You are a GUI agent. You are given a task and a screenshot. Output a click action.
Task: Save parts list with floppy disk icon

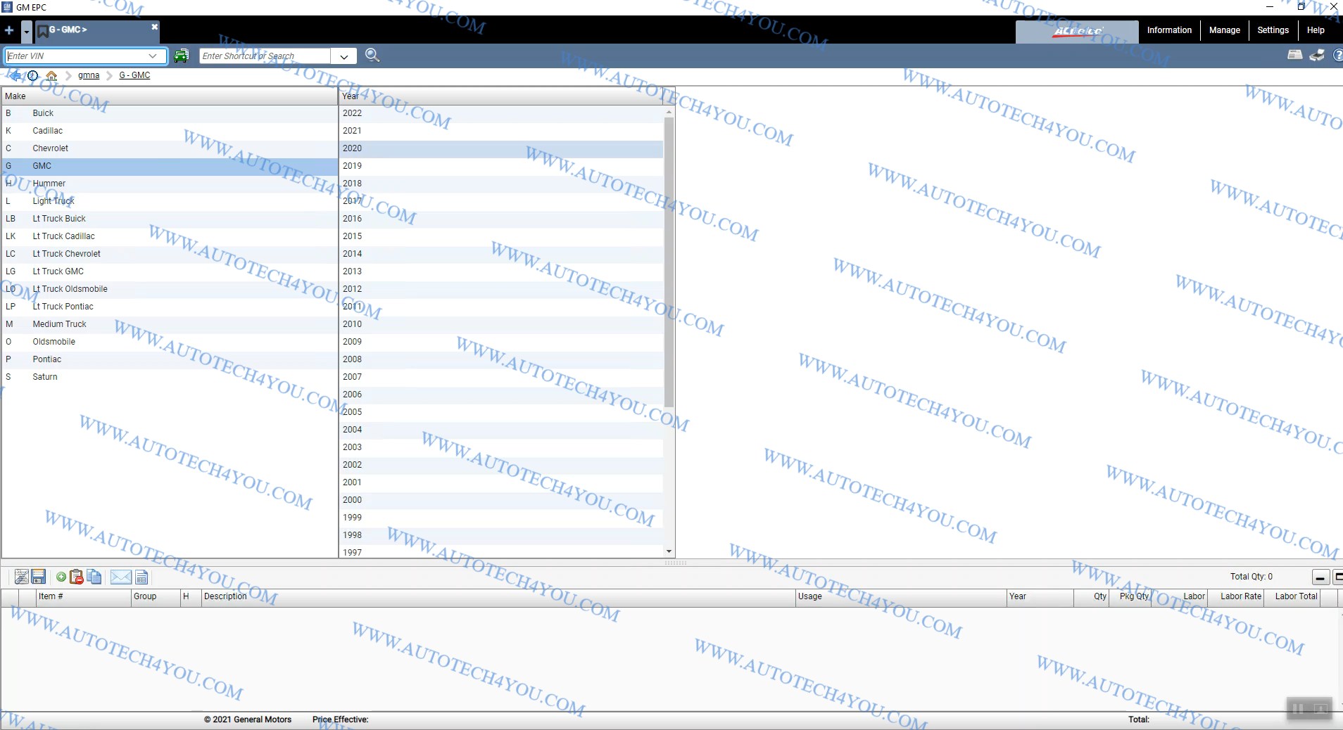point(39,577)
